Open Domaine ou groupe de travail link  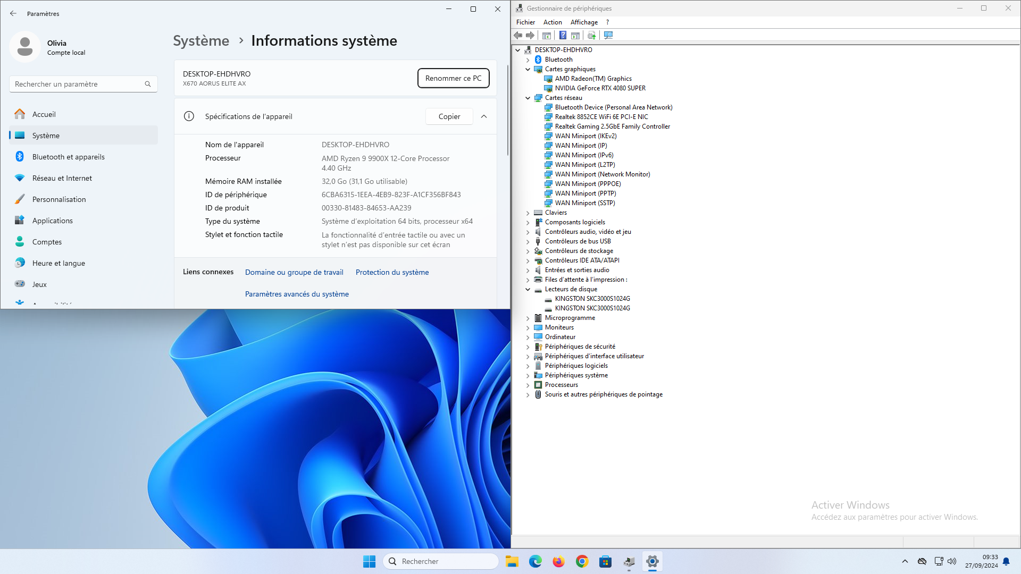click(x=294, y=272)
